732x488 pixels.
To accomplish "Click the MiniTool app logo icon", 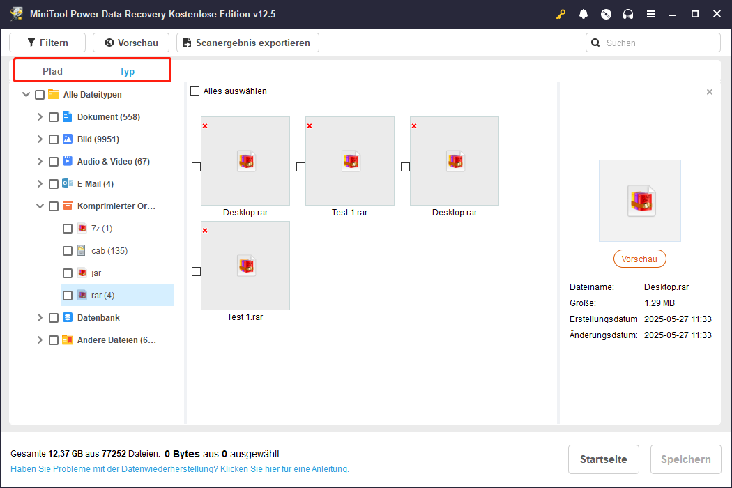I will pos(17,13).
